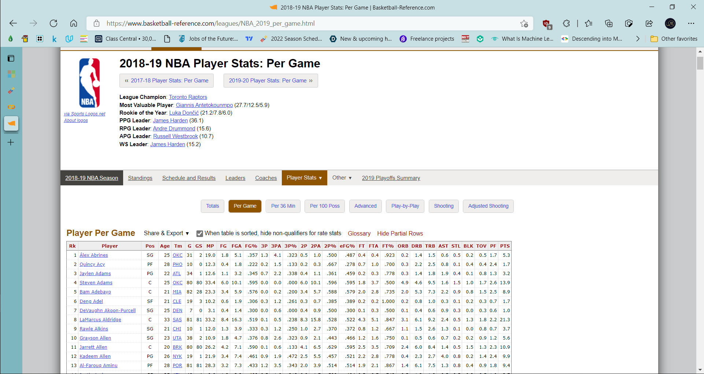The height and width of the screenshot is (374, 704).
Task: Open Steven Adams player page
Action: 96,283
